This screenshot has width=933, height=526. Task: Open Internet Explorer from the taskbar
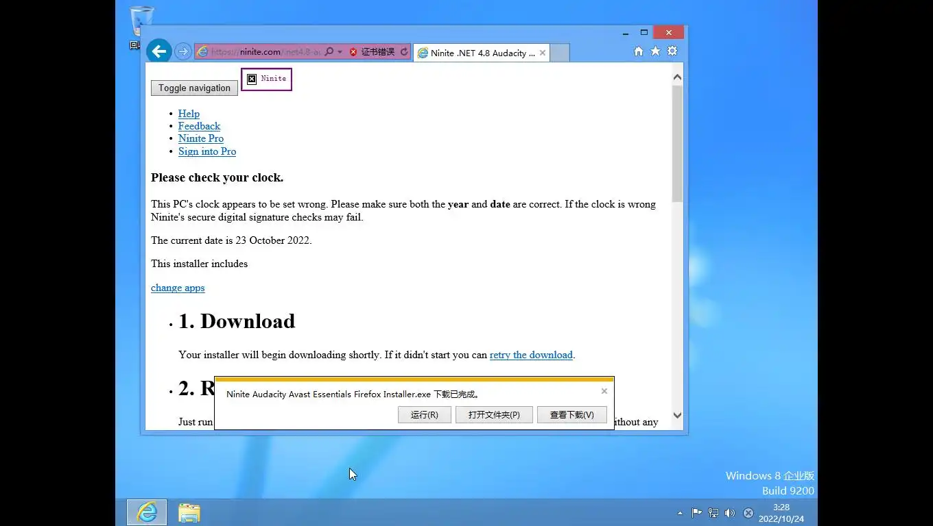pos(147,512)
